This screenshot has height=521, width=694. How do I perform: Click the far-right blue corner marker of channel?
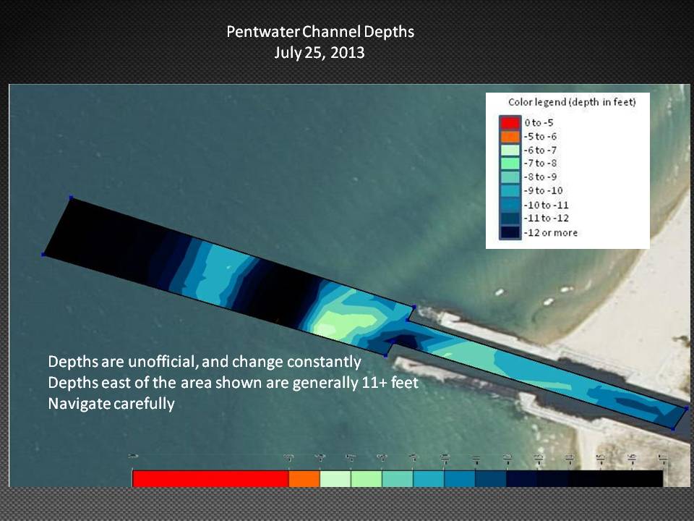[x=686, y=409]
